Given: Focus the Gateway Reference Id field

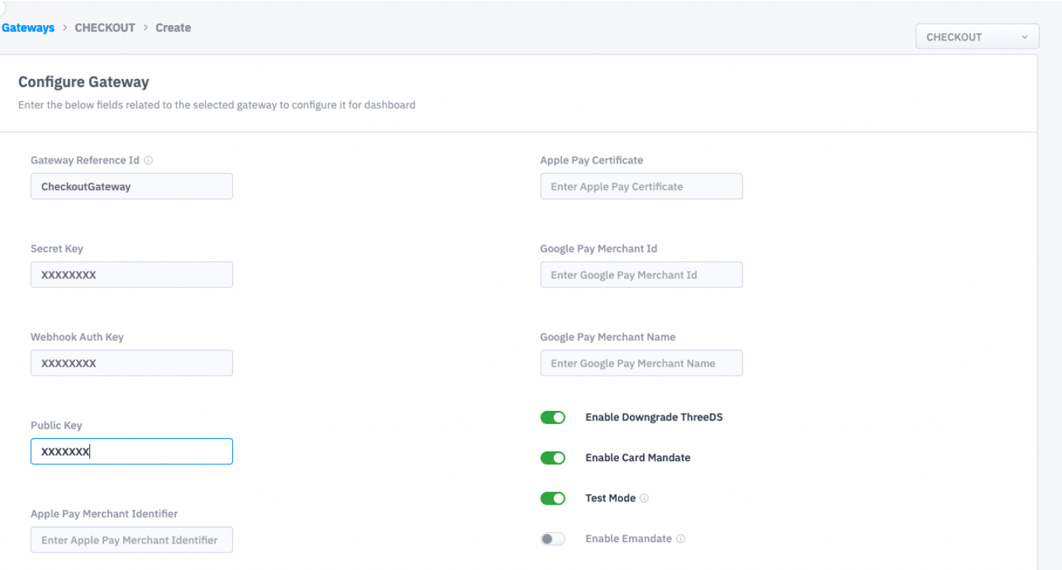Looking at the screenshot, I should click(x=131, y=186).
